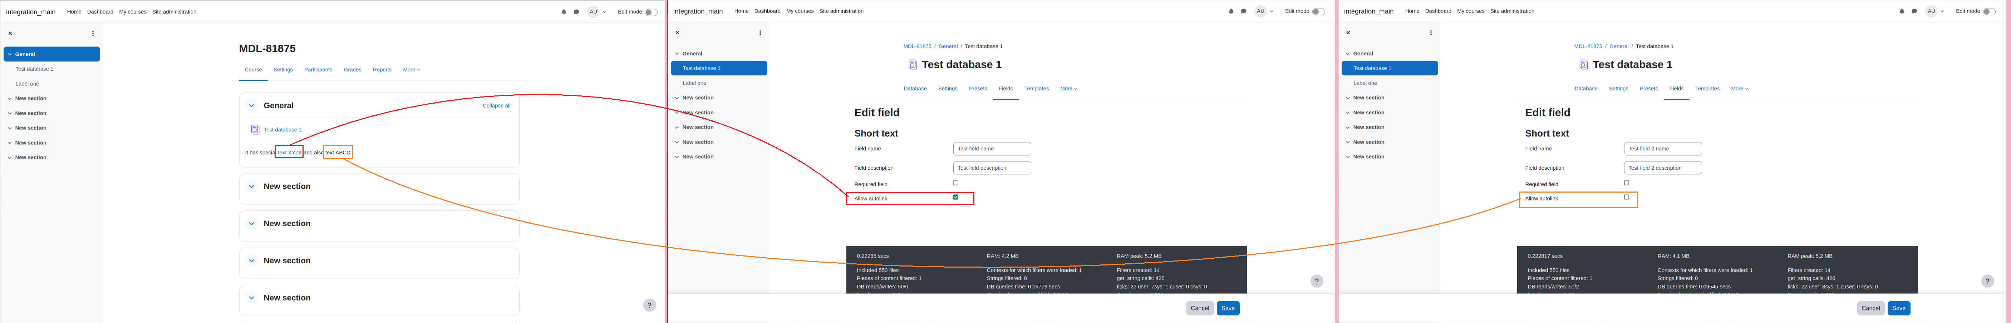Close course index drawer in the Test field 2 window
Viewport: 2011px width, 323px height.
(1348, 33)
